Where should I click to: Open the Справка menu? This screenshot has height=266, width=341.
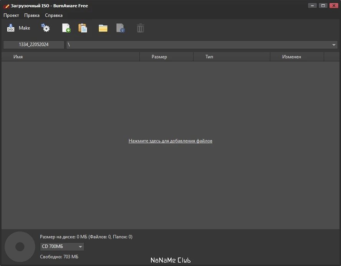54,15
